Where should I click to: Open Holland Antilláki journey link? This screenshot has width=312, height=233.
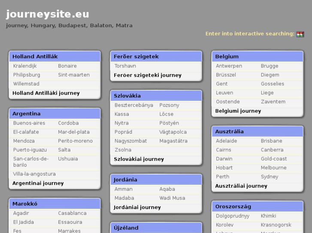tap(46, 93)
